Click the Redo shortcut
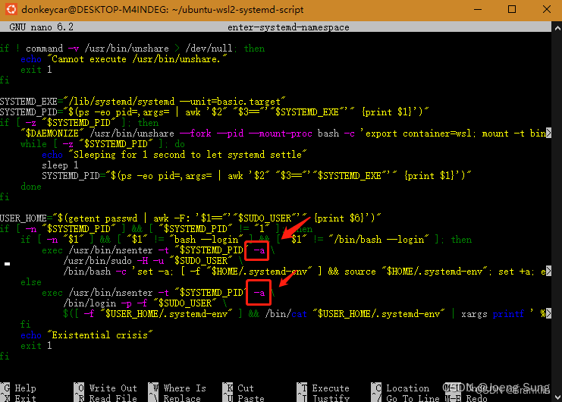 click(x=466, y=398)
